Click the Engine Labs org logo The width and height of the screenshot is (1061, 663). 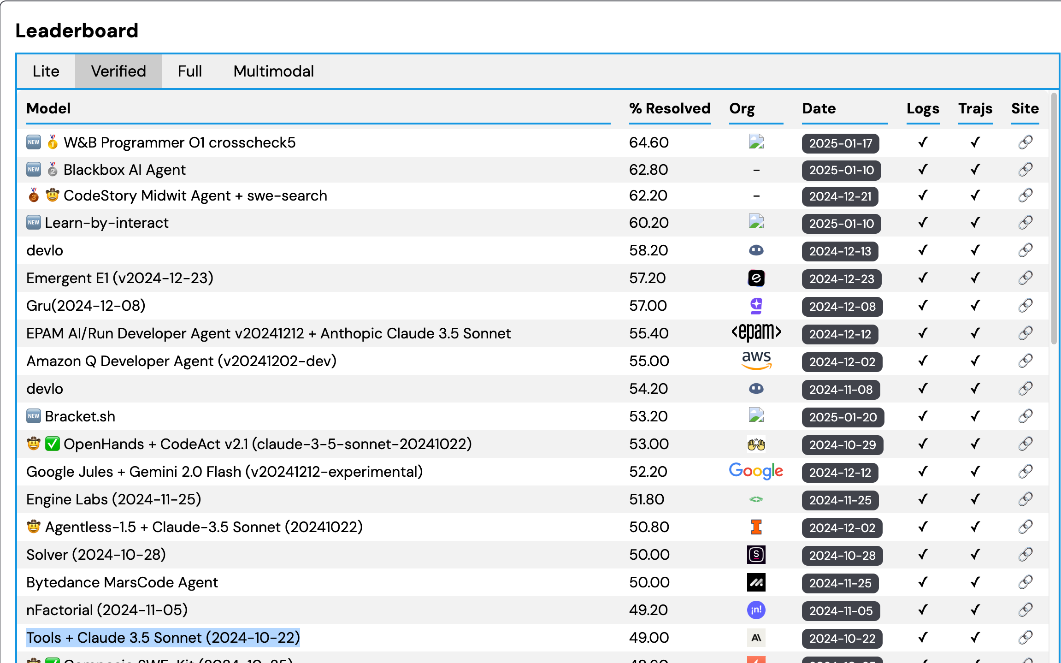click(756, 499)
